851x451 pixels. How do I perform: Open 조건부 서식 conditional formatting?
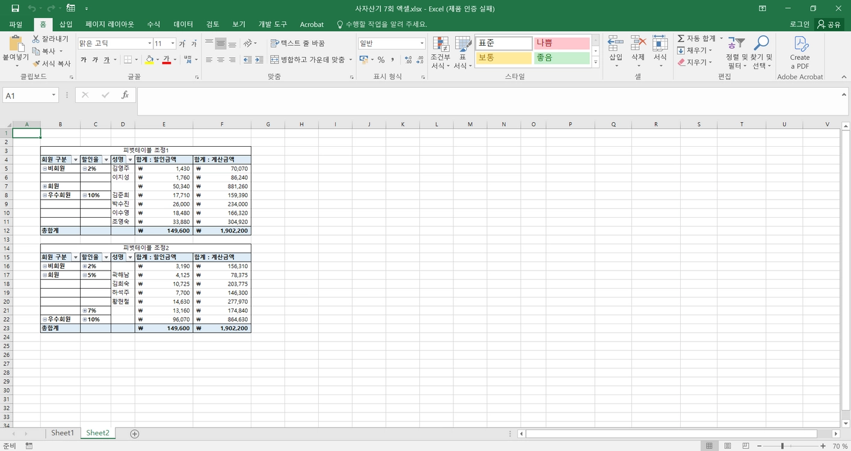click(440, 53)
